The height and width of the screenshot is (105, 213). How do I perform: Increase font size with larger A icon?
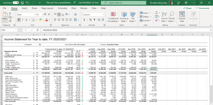point(46,15)
